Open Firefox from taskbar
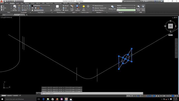179x101 pixels. tap(57, 99)
